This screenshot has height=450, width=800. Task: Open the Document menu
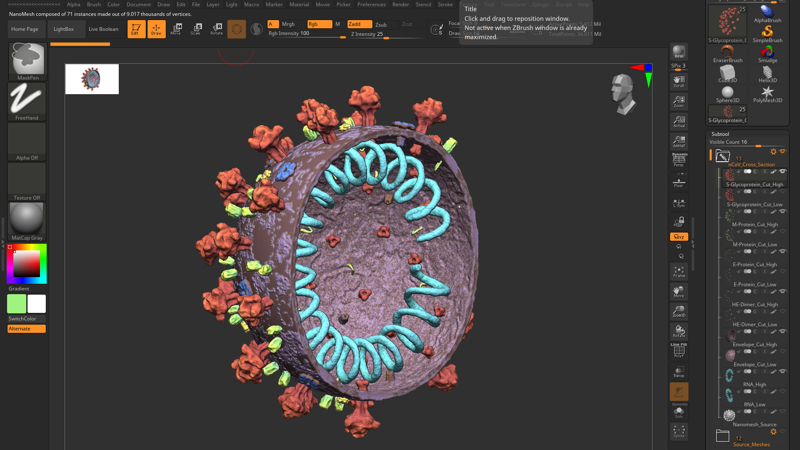[x=139, y=4]
